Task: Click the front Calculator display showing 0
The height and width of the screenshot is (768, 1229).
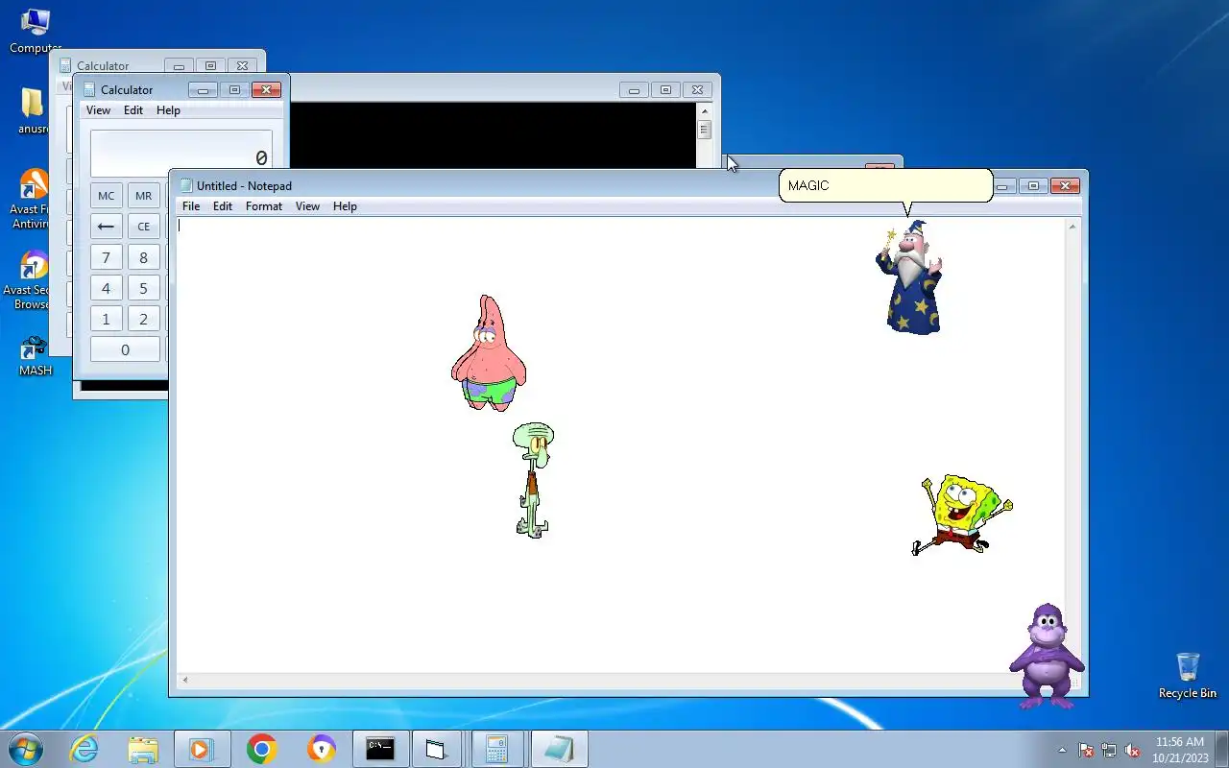Action: point(181,154)
